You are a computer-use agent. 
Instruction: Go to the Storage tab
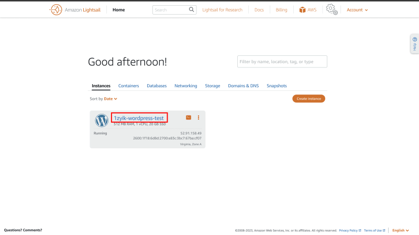[213, 86]
